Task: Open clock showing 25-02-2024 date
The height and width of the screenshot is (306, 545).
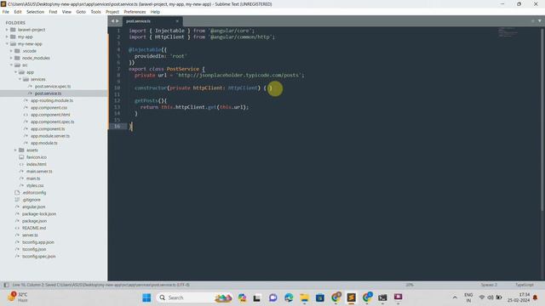Action: click(x=519, y=297)
